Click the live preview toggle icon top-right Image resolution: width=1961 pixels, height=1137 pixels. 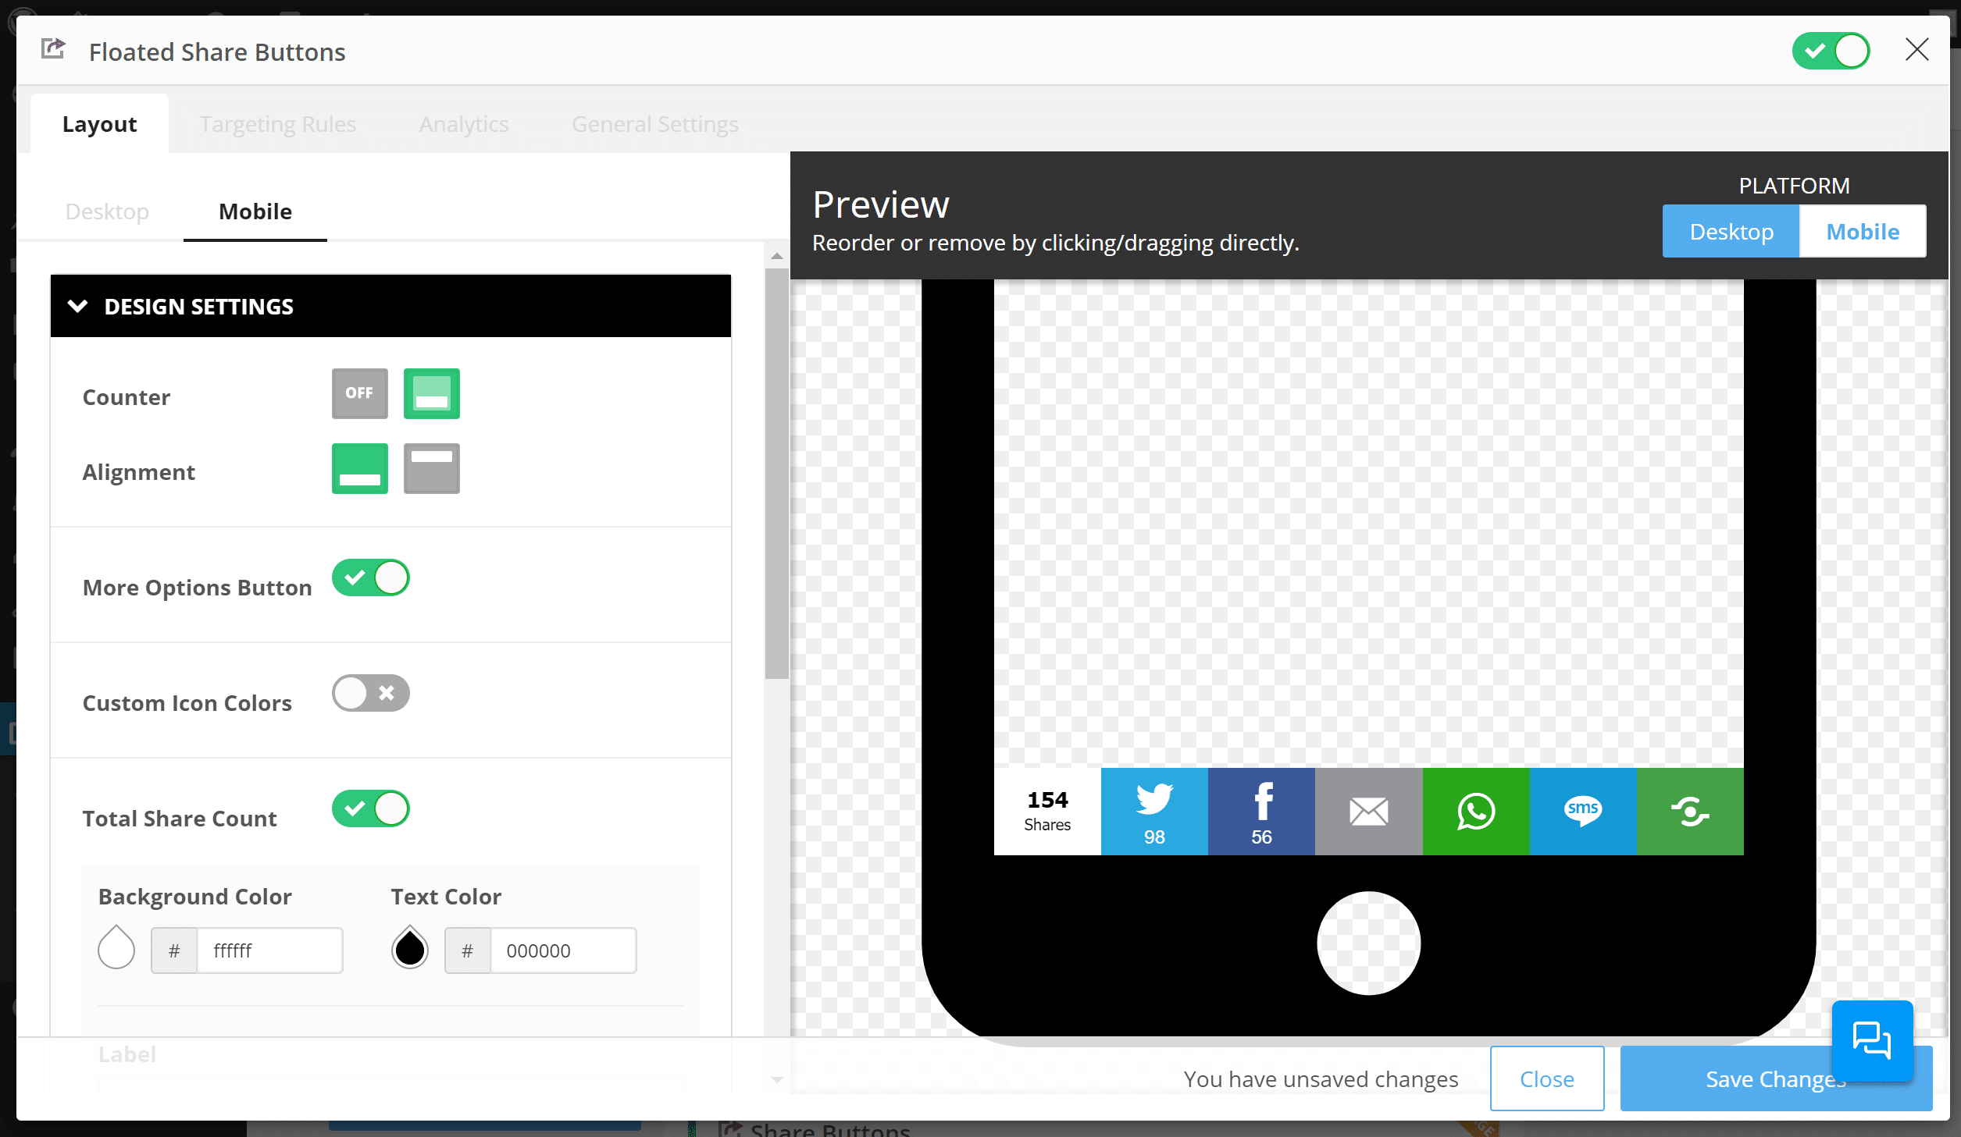1832,52
